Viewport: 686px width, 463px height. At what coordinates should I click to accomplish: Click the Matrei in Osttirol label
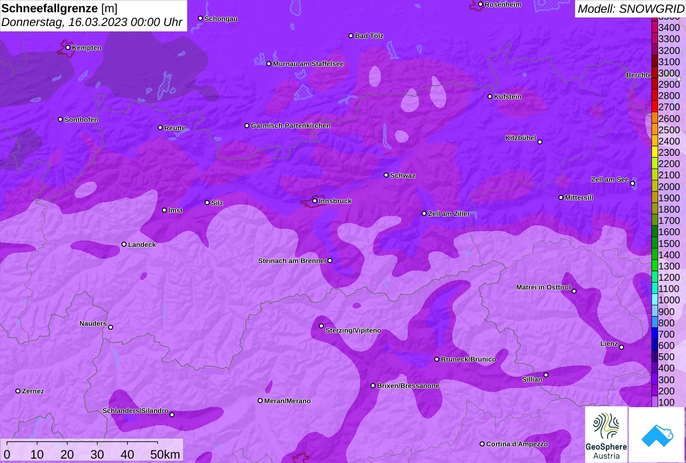[543, 288]
